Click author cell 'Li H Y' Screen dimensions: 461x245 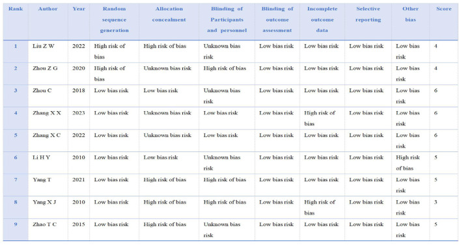coord(42,157)
